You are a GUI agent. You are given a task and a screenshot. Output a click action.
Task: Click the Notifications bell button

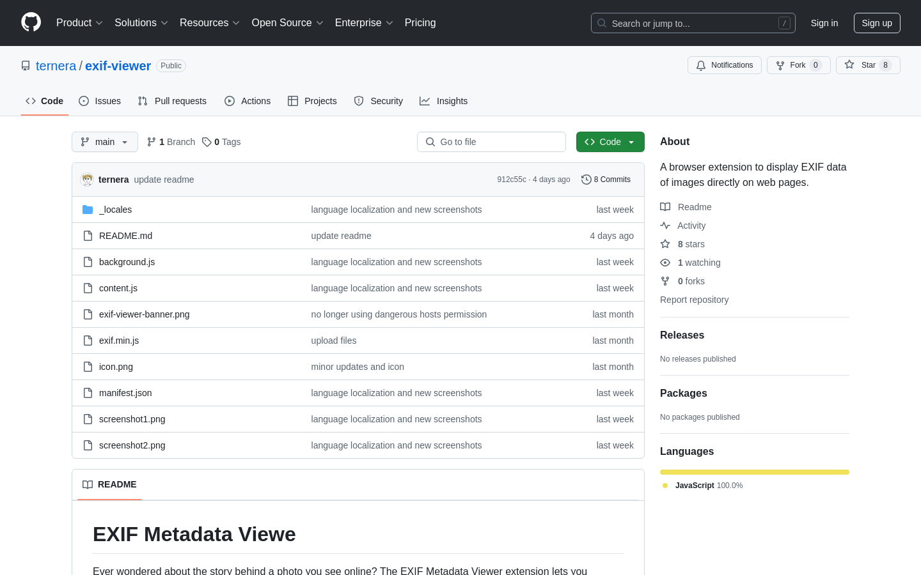coord(725,65)
